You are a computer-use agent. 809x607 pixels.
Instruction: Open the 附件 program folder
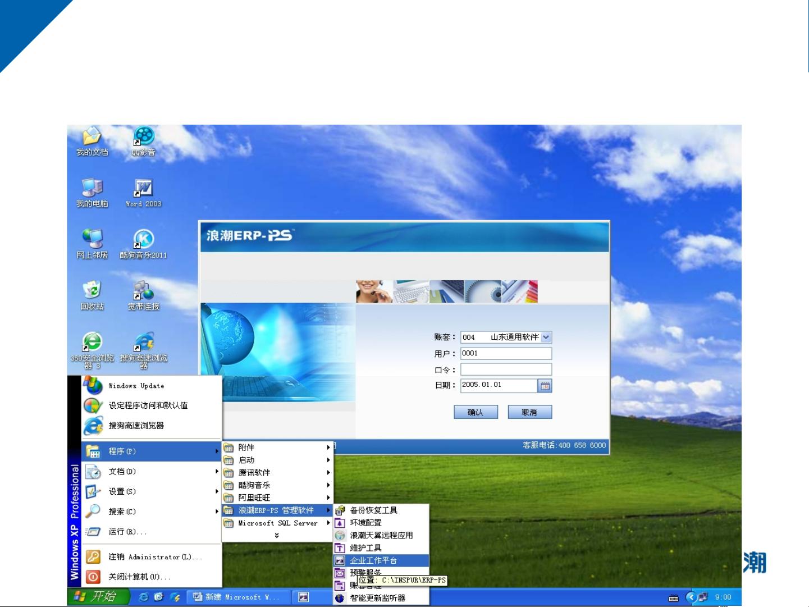point(277,448)
